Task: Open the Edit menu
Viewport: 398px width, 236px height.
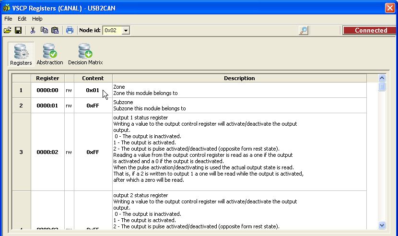Action: point(22,19)
